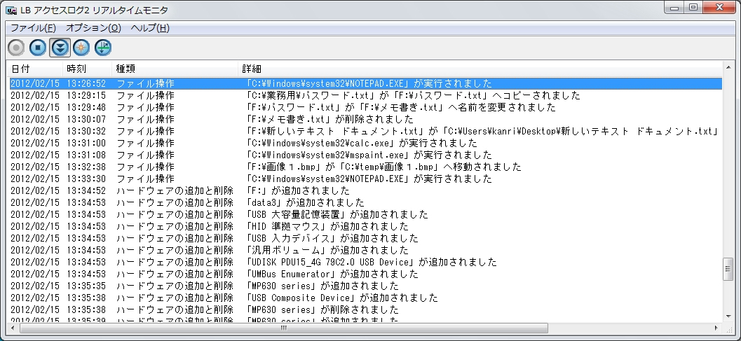Sort by the 日付 column header
This screenshot has height=341, width=741.
point(21,69)
